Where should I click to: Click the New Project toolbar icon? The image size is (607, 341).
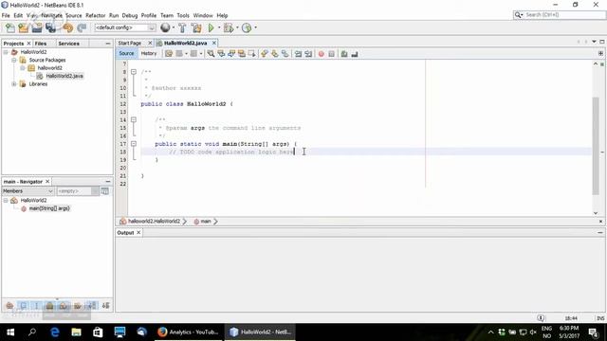23,27
